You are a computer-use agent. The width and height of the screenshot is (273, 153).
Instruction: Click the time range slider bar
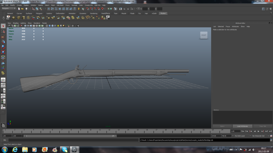click(70, 136)
